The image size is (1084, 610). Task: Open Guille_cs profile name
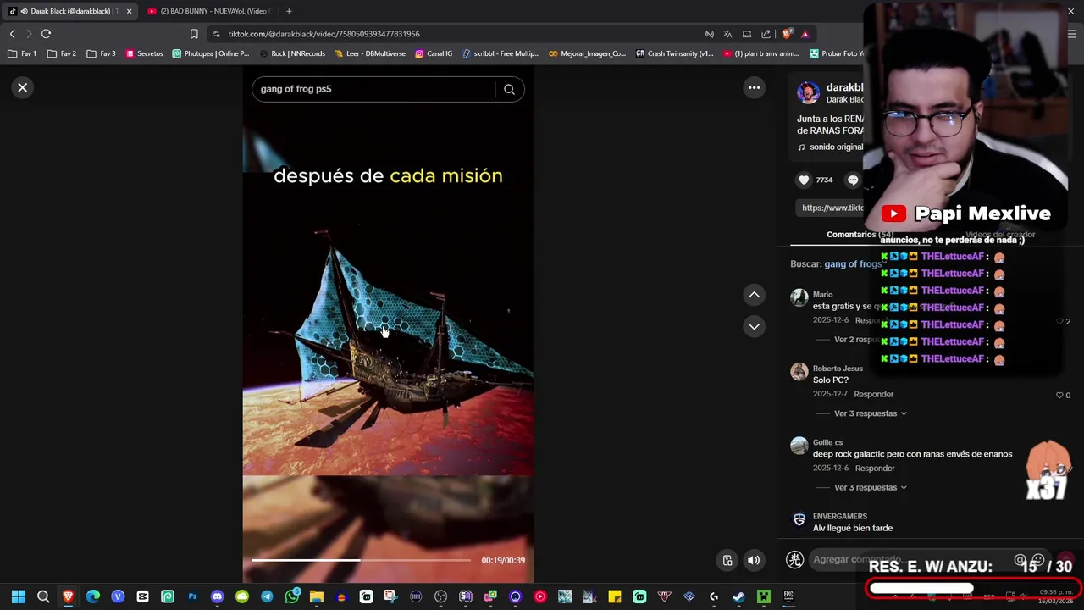click(x=827, y=442)
